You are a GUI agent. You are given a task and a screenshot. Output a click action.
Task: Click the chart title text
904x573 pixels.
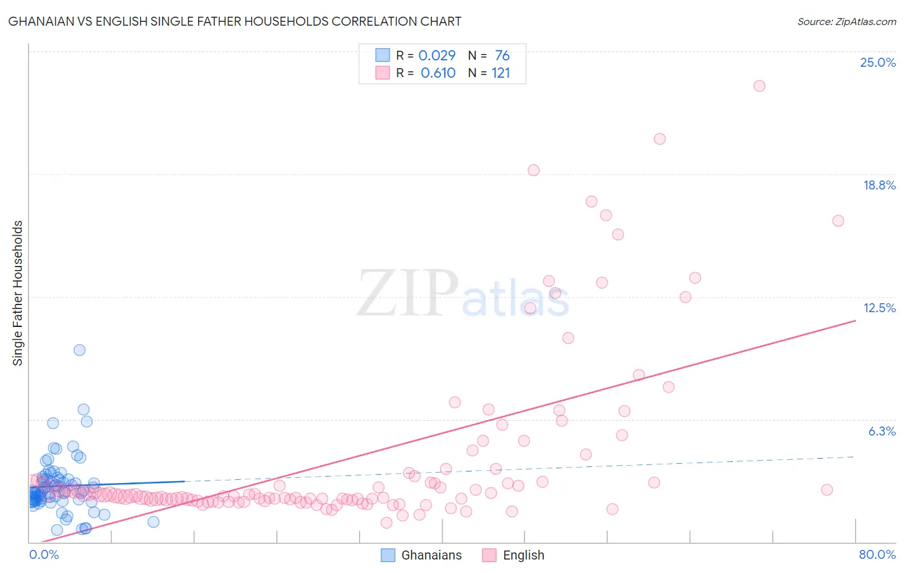tap(235, 21)
